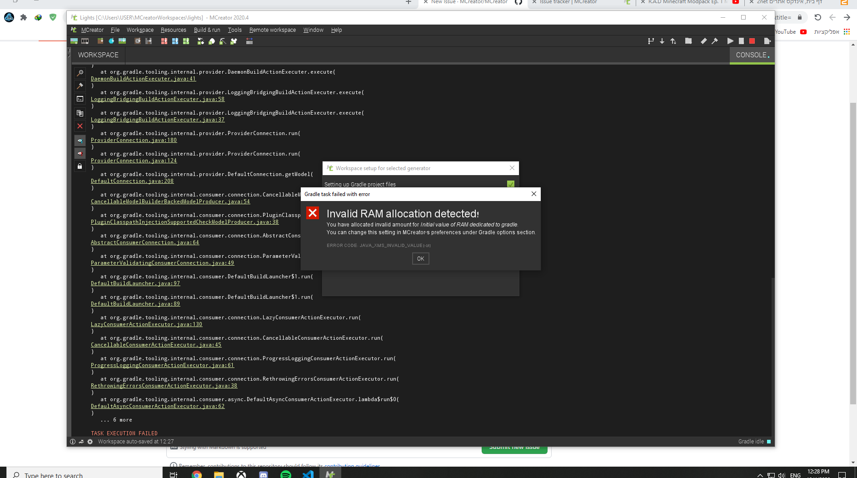This screenshot has height=478, width=857.
Task: Export mod file via rightmost toolbar icon
Action: [768, 41]
